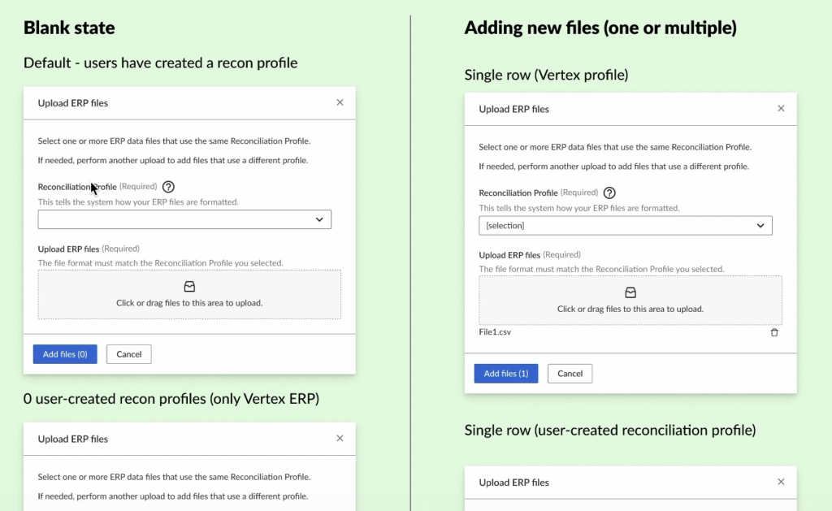Close the user-created reconciliation profile single row dialog

(781, 482)
